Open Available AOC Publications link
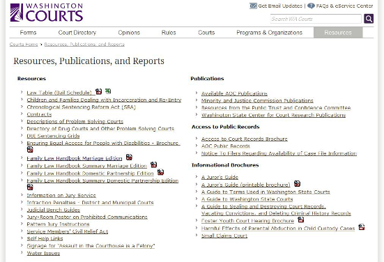 click(234, 93)
